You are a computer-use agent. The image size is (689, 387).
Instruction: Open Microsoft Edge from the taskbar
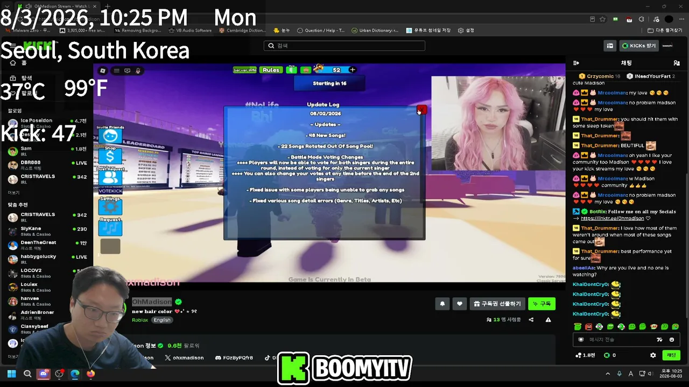75,374
